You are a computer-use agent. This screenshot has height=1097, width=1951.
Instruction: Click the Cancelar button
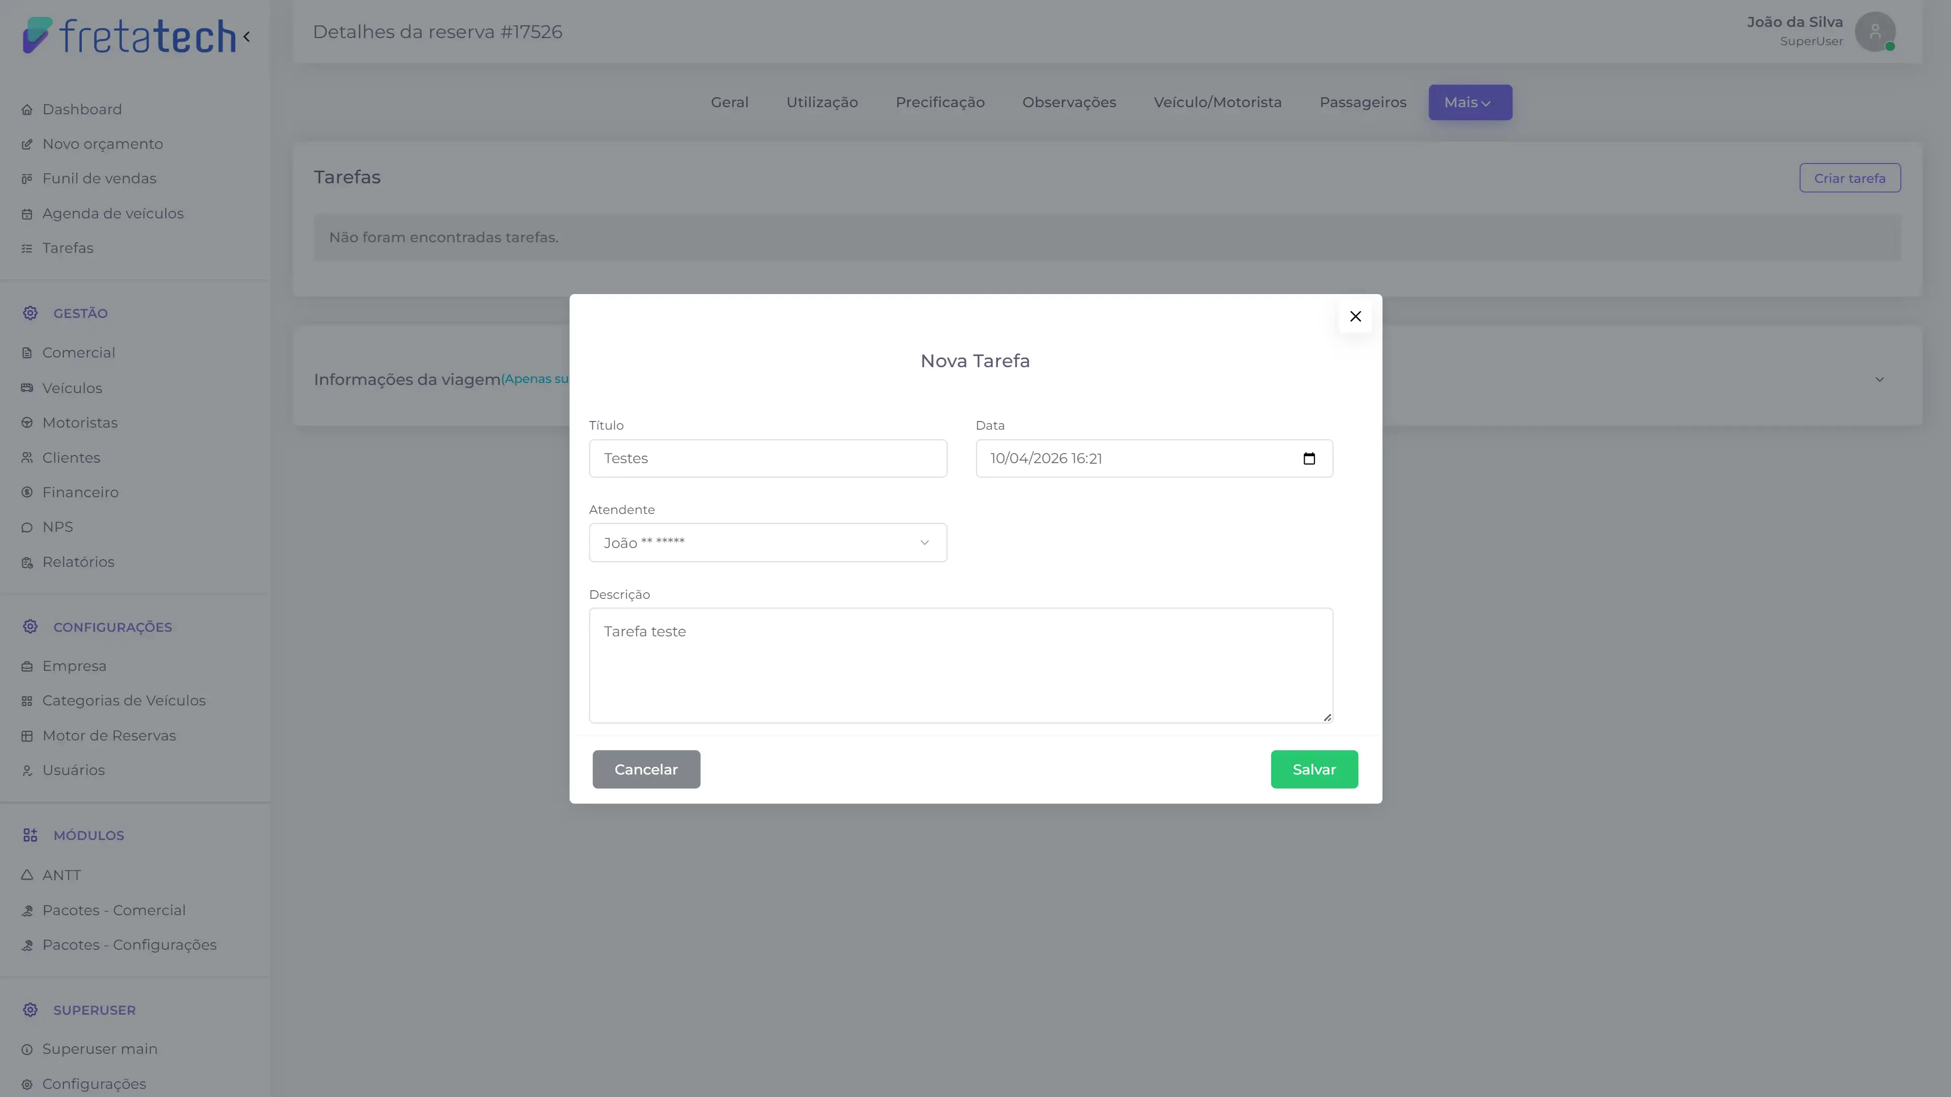pyautogui.click(x=646, y=769)
